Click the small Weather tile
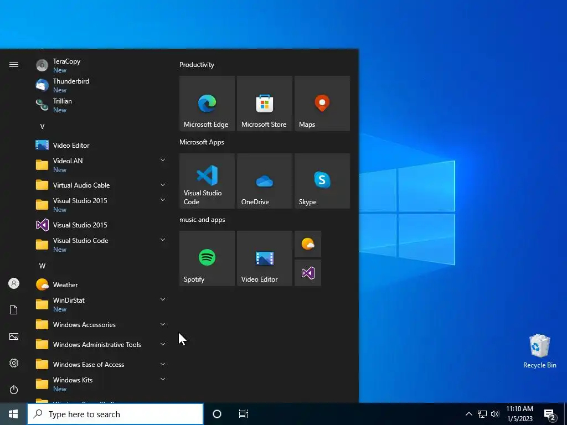Image resolution: width=567 pixels, height=425 pixels. (x=308, y=244)
